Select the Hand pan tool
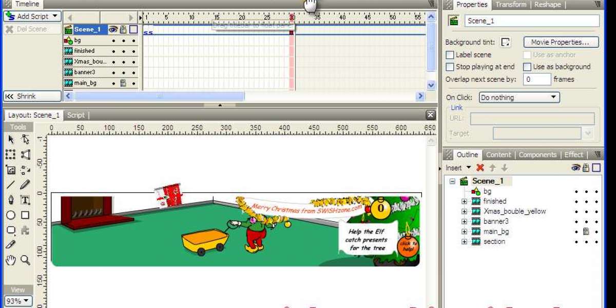The height and width of the screenshot is (308, 616). point(11,260)
